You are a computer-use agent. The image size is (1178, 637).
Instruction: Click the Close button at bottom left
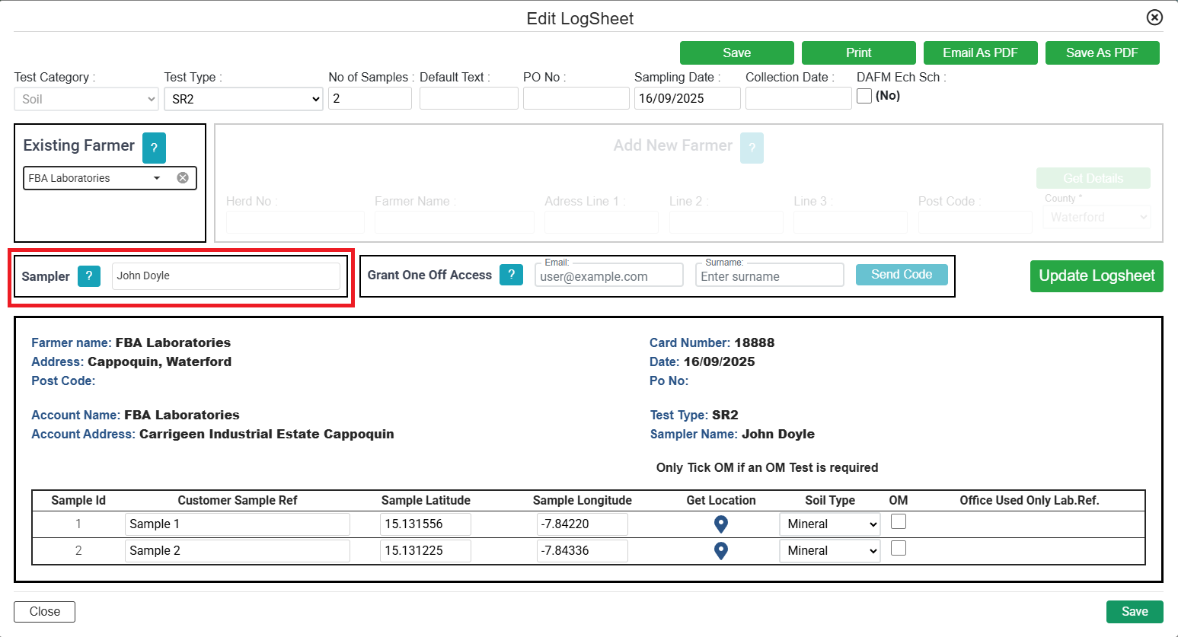click(45, 612)
